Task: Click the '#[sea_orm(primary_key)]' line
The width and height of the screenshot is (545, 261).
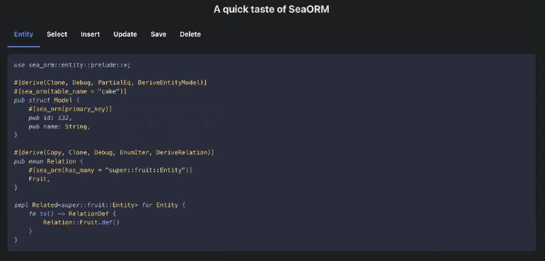Action: coord(70,109)
